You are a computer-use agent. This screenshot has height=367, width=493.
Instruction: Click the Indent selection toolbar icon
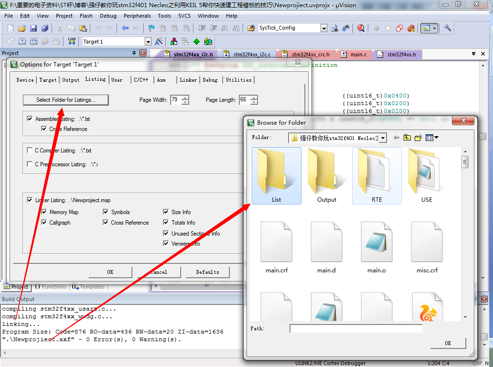point(202,28)
